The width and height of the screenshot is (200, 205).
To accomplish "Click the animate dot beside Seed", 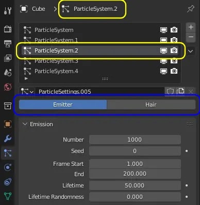I will pyautogui.click(x=187, y=151).
